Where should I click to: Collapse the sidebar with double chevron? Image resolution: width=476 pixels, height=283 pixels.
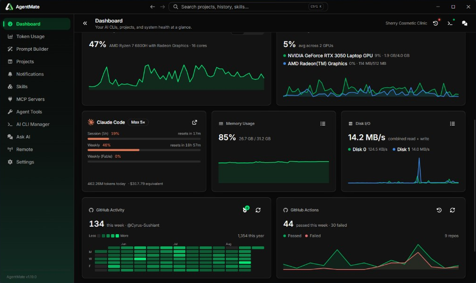click(x=85, y=23)
